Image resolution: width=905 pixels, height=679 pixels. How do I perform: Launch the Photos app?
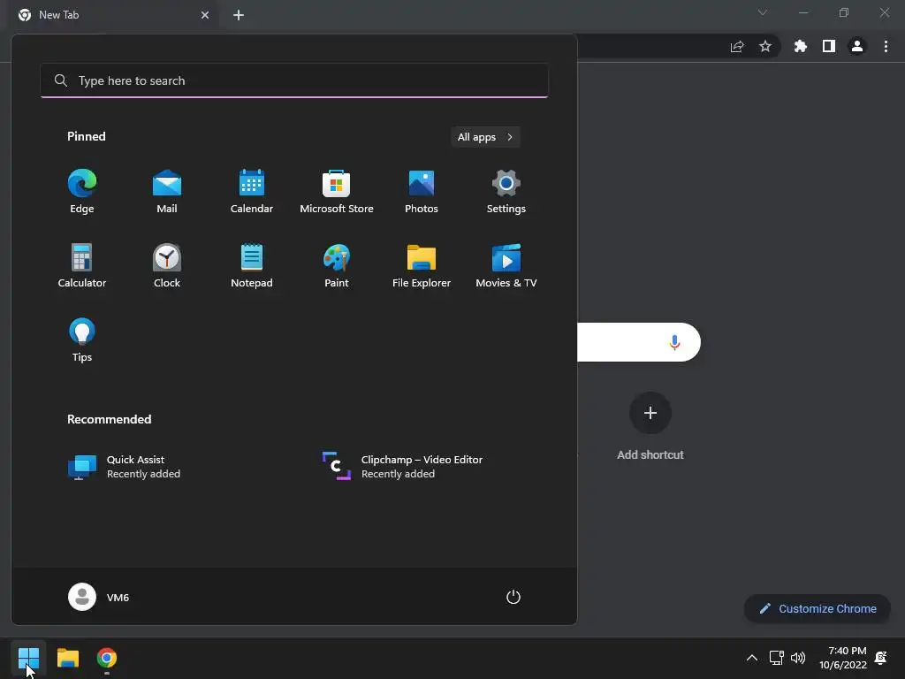point(422,191)
